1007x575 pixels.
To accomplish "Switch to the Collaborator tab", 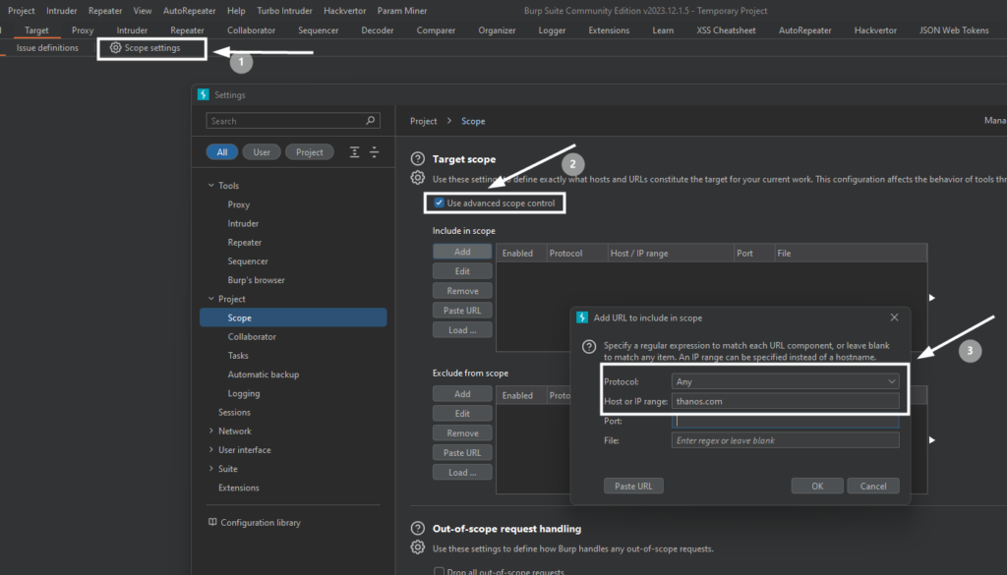I will click(x=251, y=30).
